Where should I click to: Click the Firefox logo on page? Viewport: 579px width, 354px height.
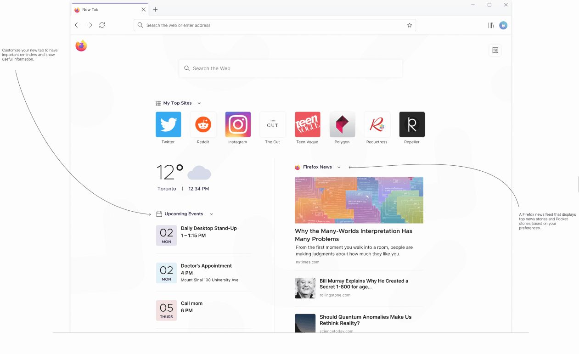[x=81, y=46]
